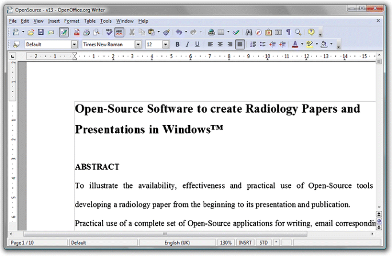
Task: Toggle nonprinting characters pilcrow
Action: pyautogui.click(x=288, y=33)
